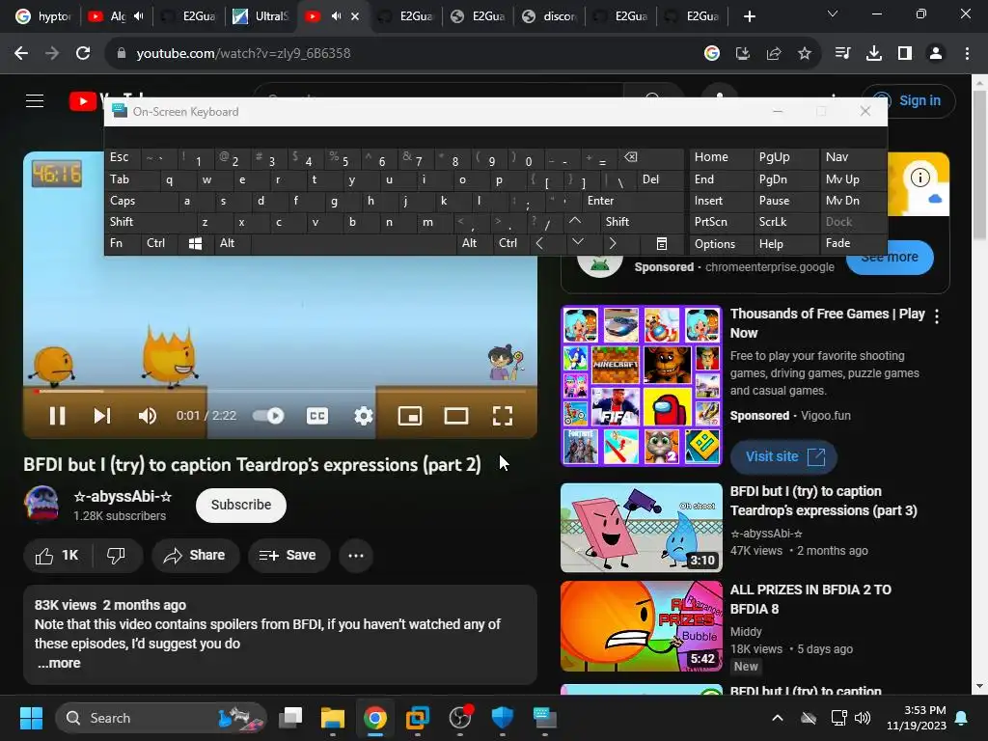Click Enter key on On-Screen Keyboard
Viewport: 988px width, 741px height.
632,201
